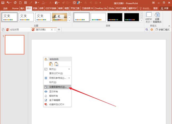This screenshot has width=172, height=124.
Task: Expand the variants gallery more arrow
Action: tap(141, 21)
